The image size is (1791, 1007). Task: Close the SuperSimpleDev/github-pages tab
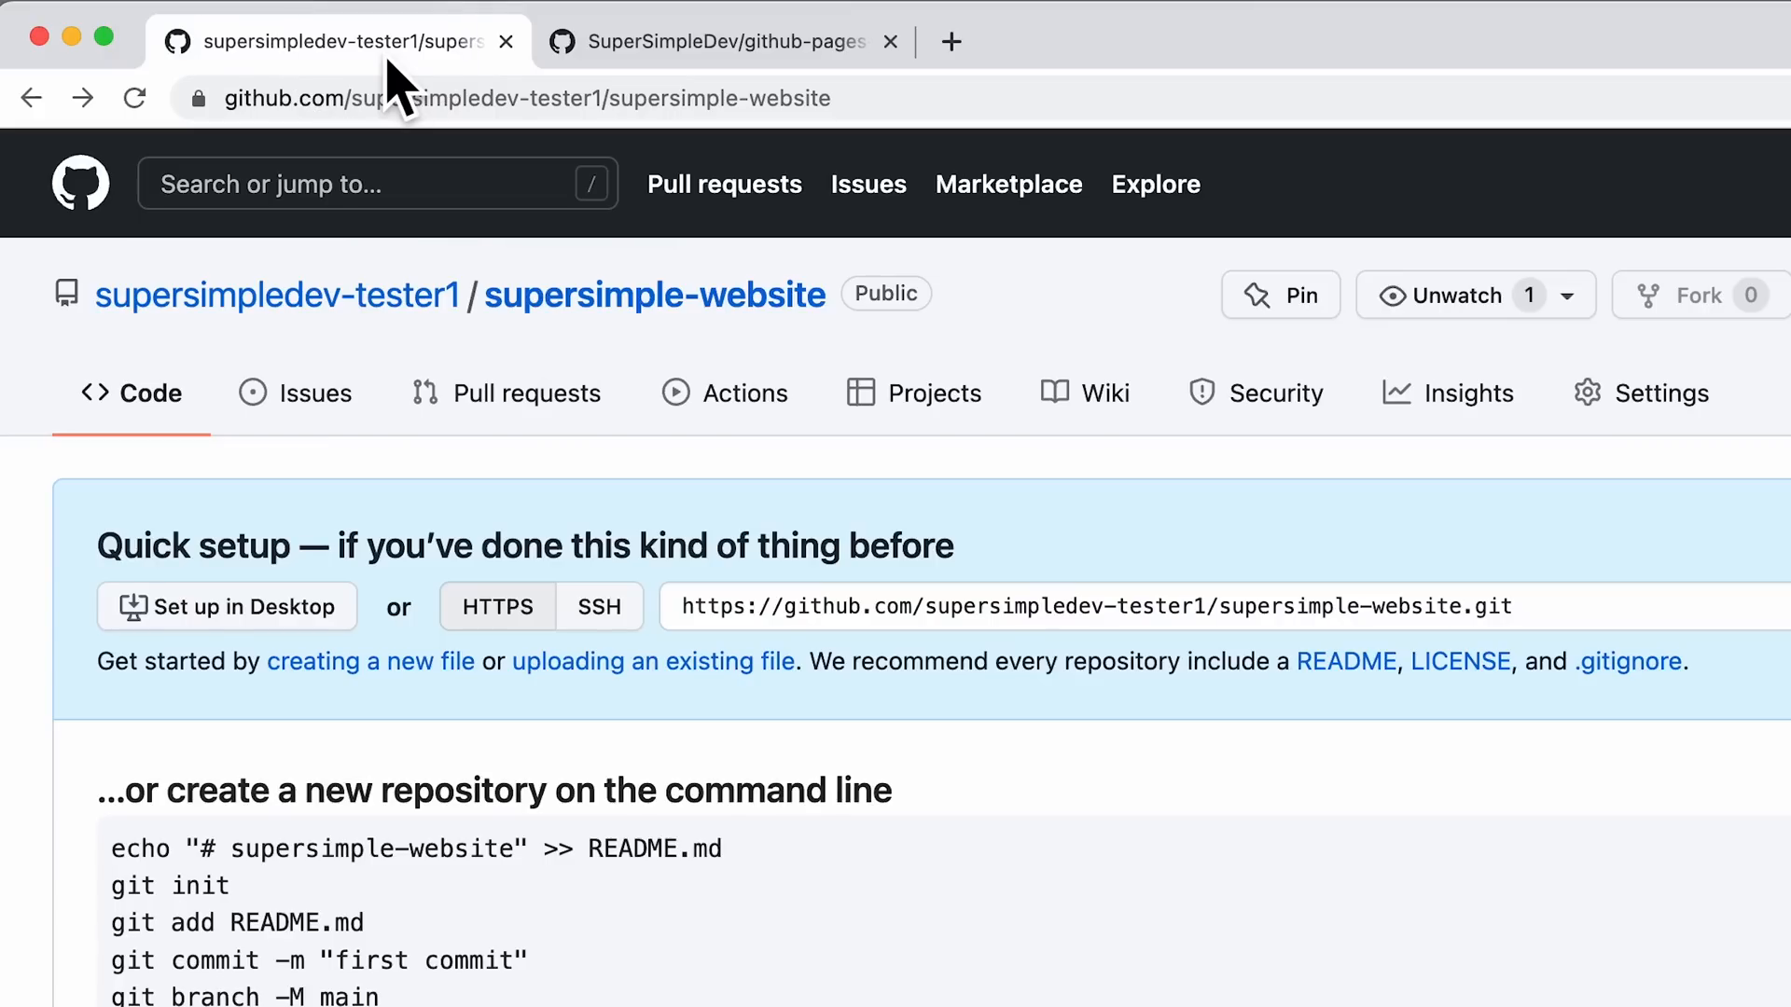[x=890, y=42]
